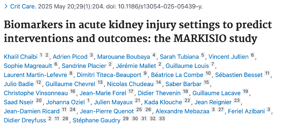The width and height of the screenshot is (282, 129).
Task: Select author Kada Klouche
Action: coord(163,102)
